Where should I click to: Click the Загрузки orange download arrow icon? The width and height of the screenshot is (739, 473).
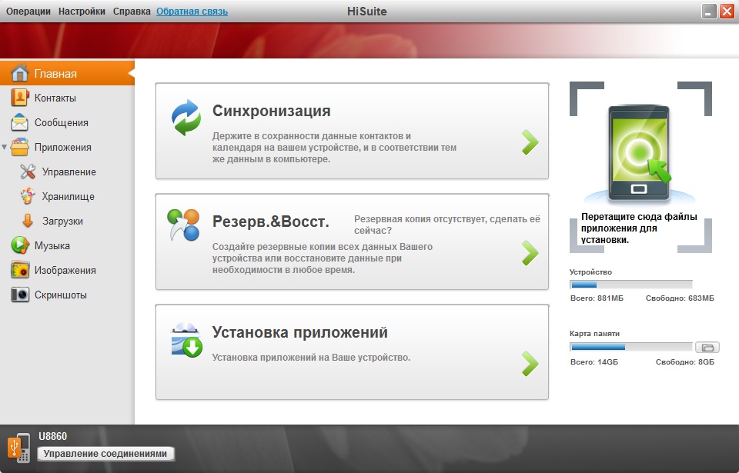click(x=28, y=221)
